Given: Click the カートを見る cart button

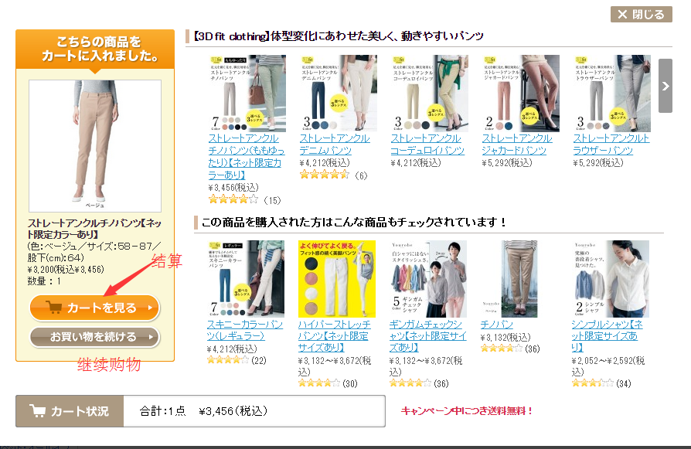Looking at the screenshot, I should (94, 308).
